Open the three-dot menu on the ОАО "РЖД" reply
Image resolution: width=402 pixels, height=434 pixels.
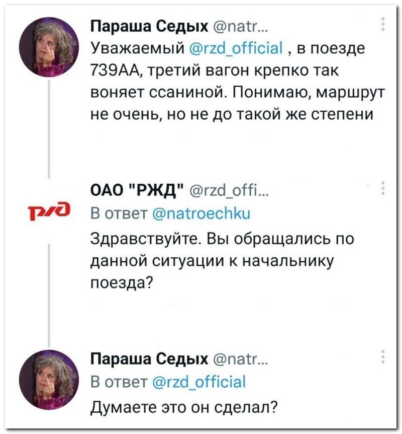point(383,187)
